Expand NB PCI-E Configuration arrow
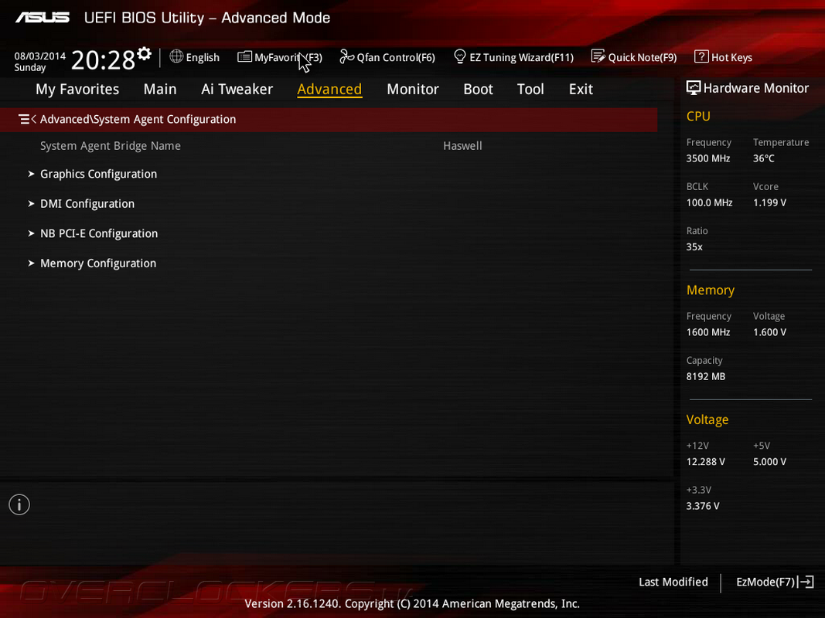The image size is (825, 618). (31, 233)
